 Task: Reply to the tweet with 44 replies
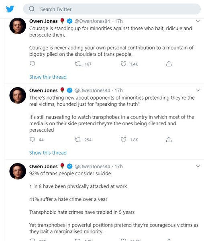32,139
